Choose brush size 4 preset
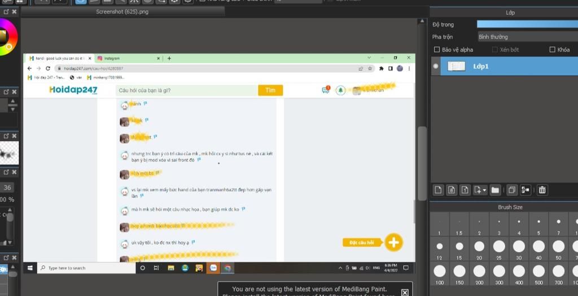The width and height of the screenshot is (578, 296). tap(519, 224)
